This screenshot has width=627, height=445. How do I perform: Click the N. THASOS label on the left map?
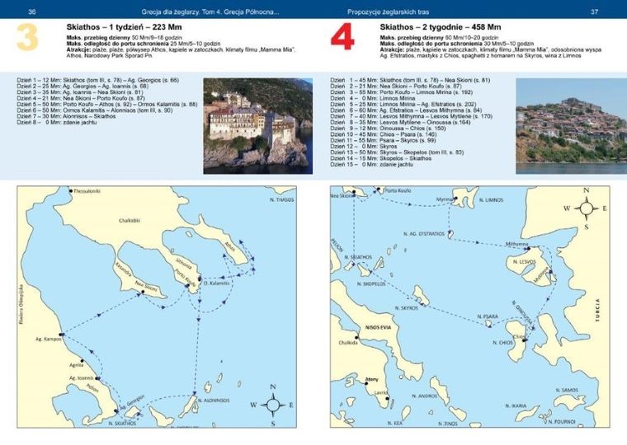click(x=282, y=200)
